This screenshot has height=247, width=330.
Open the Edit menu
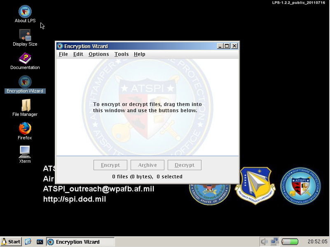[78, 54]
